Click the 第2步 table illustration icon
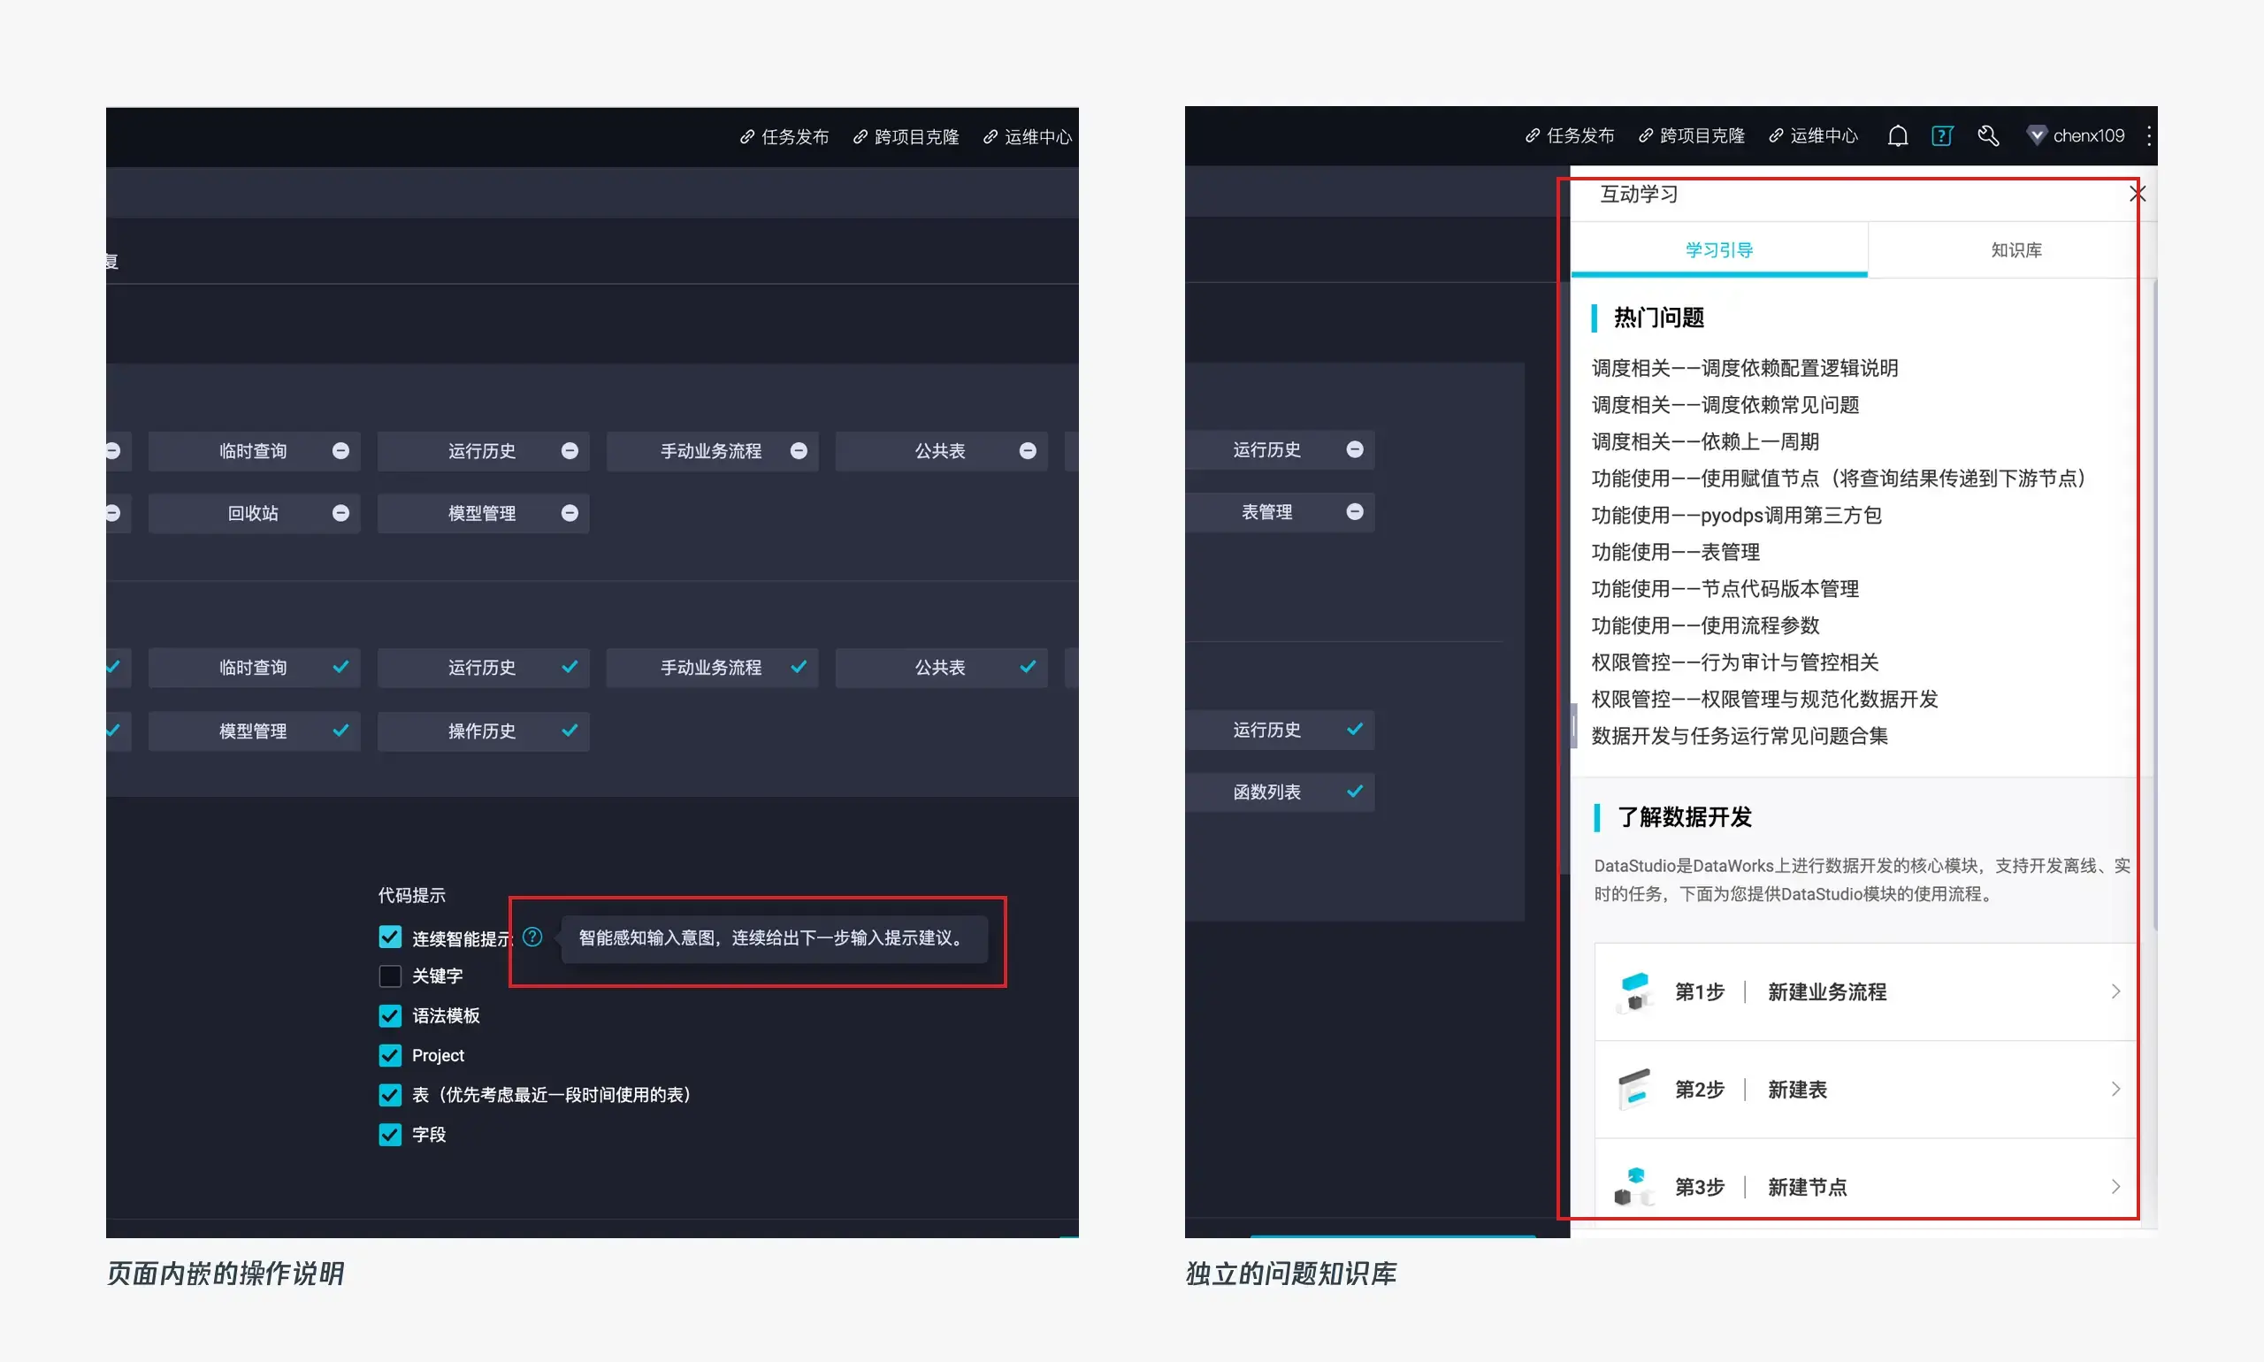The width and height of the screenshot is (2264, 1362). click(1633, 1090)
